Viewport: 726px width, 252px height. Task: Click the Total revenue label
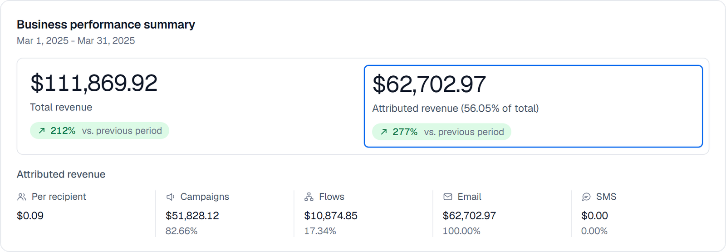coord(61,107)
